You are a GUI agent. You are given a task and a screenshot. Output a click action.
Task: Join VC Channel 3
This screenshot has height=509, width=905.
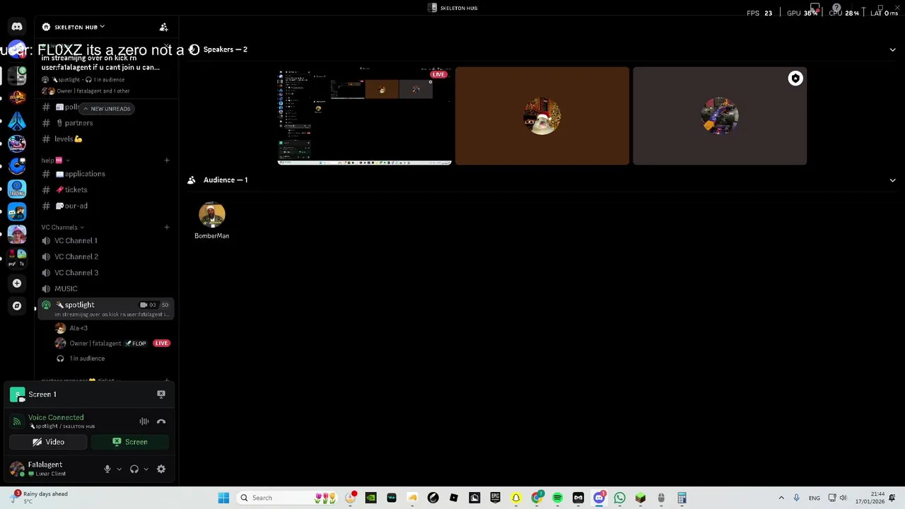105,273
